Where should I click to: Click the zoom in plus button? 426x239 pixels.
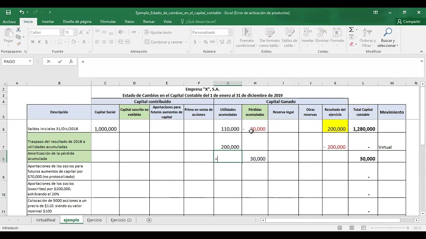[x=408, y=228]
